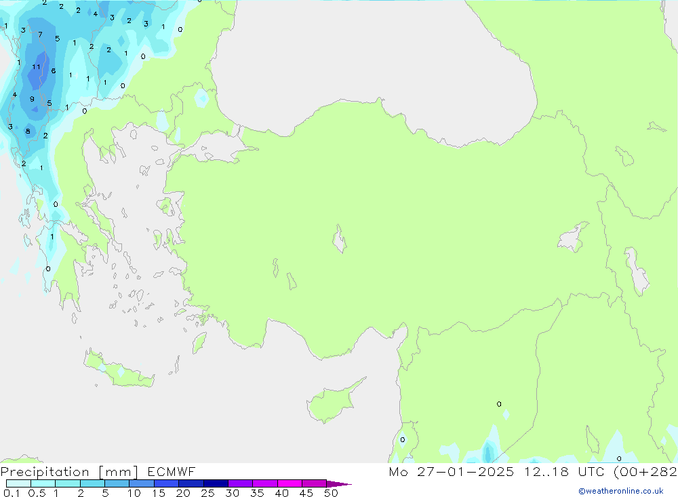Click the 'Precipitation [mm]' title text
The width and height of the screenshot is (678, 497).
(69, 472)
